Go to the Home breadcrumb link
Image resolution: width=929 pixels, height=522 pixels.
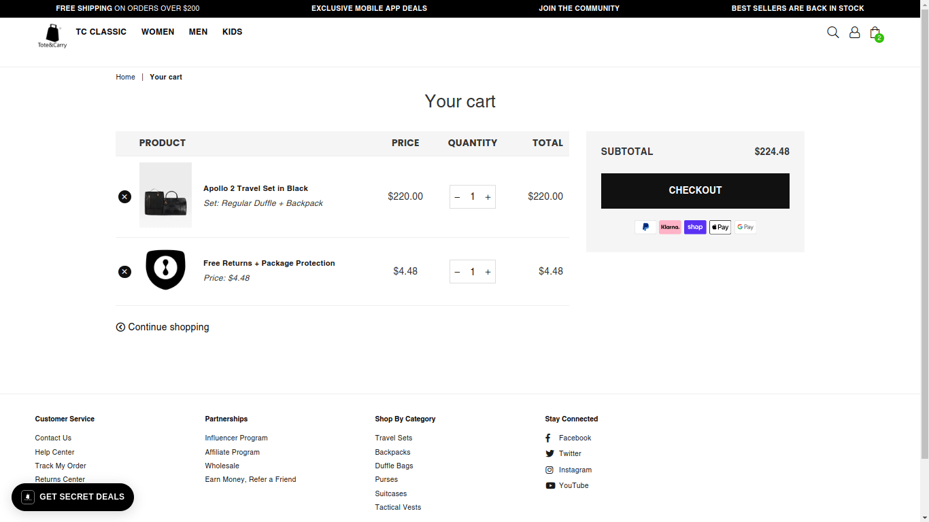pos(125,77)
